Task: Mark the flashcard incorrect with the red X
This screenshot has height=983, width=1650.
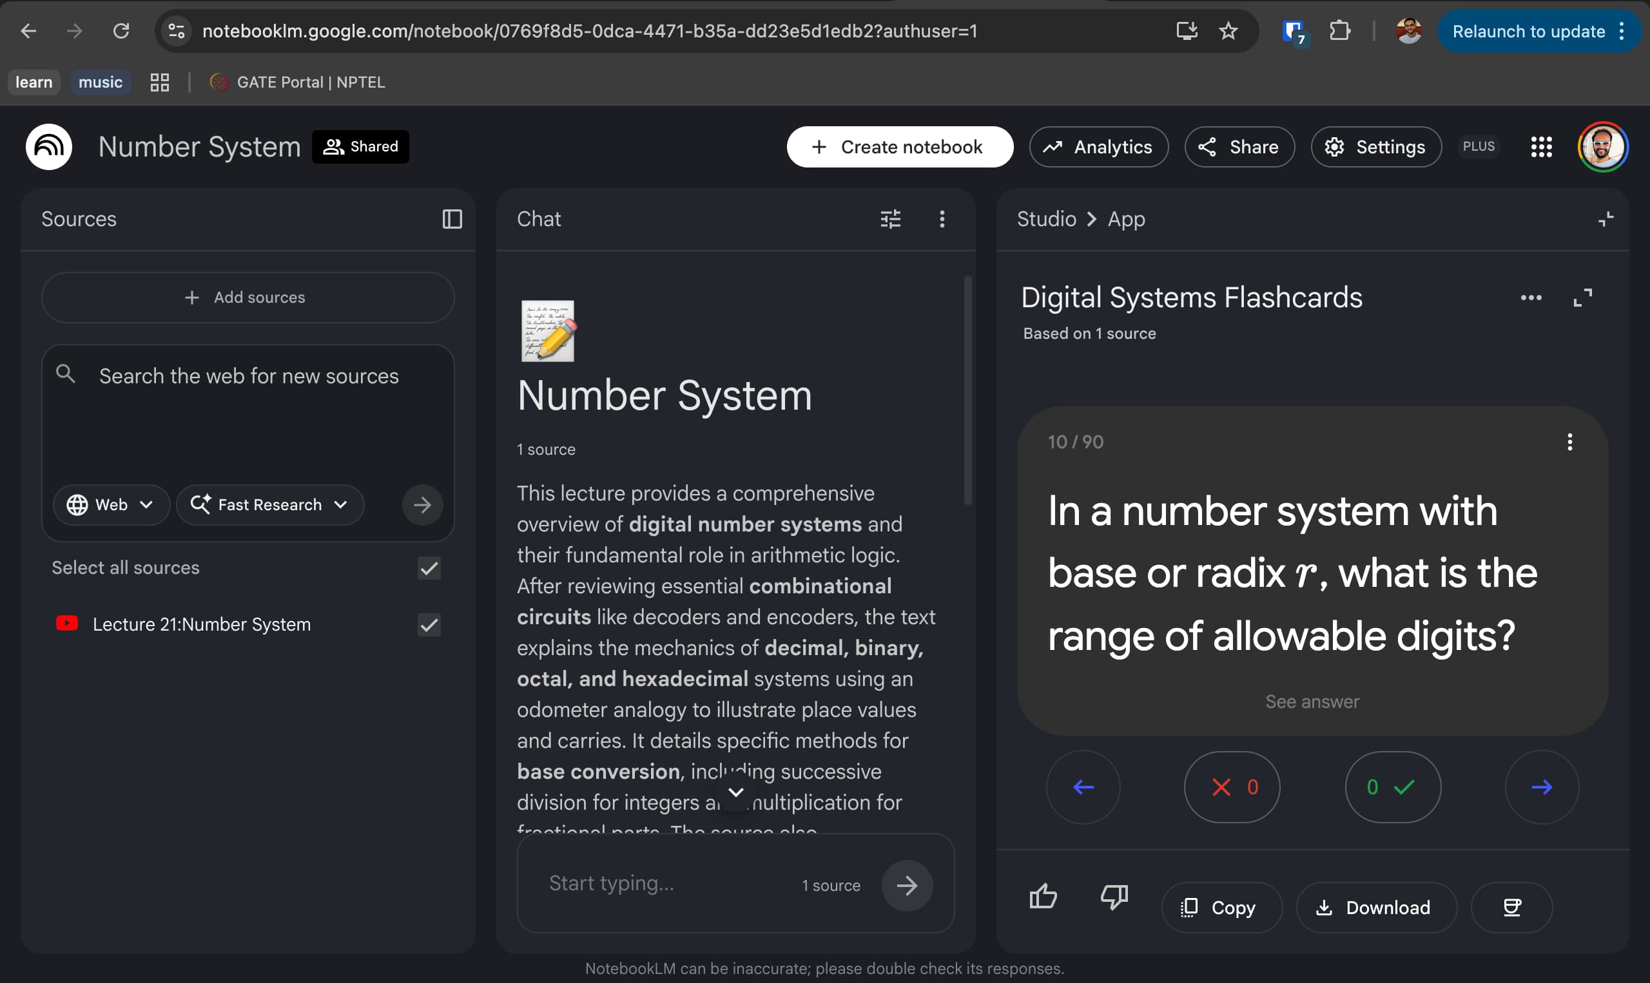Action: [1230, 787]
